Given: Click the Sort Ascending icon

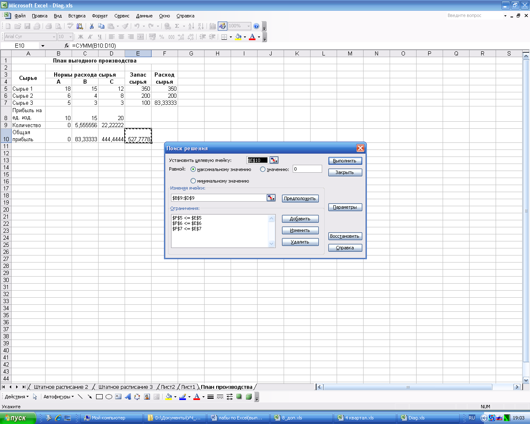Looking at the screenshot, I should click(191, 26).
